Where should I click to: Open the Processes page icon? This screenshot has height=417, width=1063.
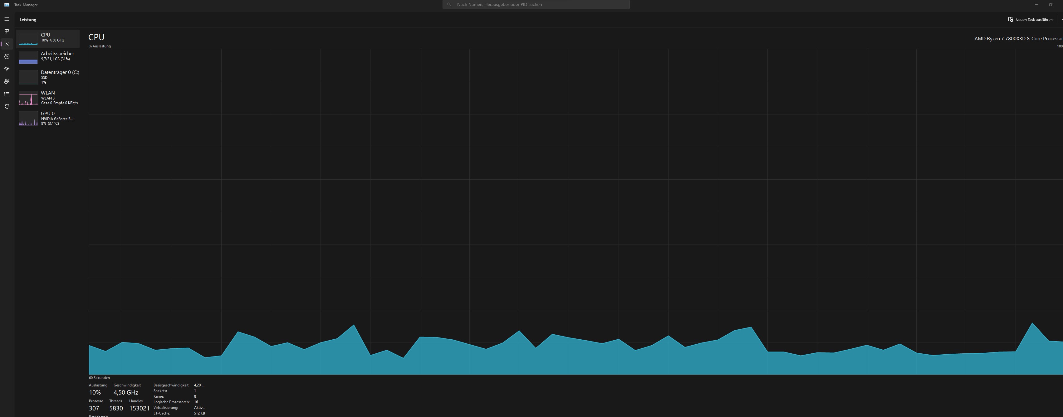(7, 32)
